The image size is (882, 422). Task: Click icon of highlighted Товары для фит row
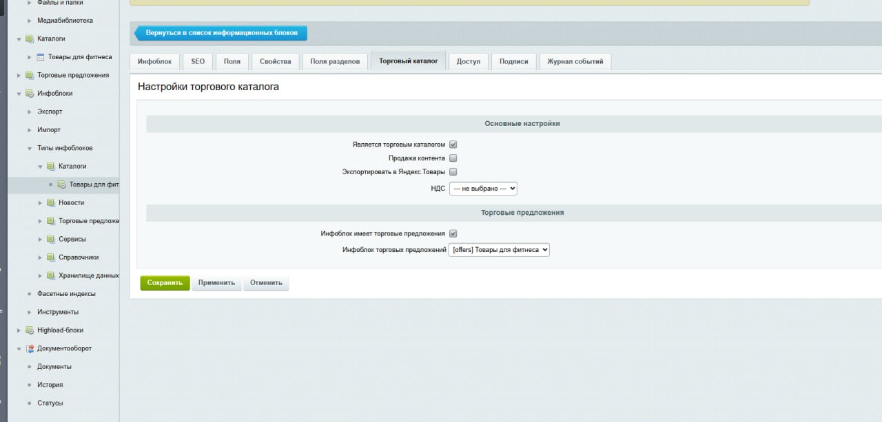(61, 184)
